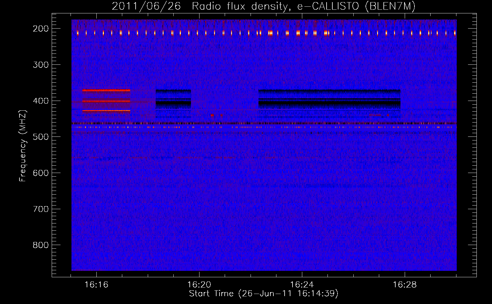Click the 400 frequency tick label
The image size is (492, 304).
[x=41, y=101]
